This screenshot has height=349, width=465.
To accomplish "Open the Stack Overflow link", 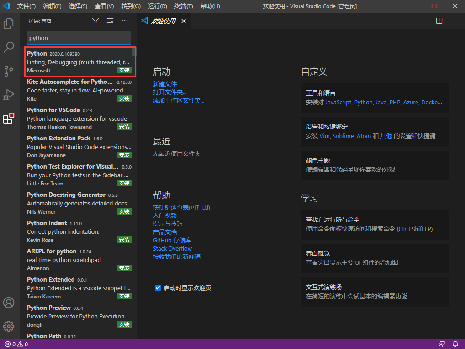I will click(172, 248).
